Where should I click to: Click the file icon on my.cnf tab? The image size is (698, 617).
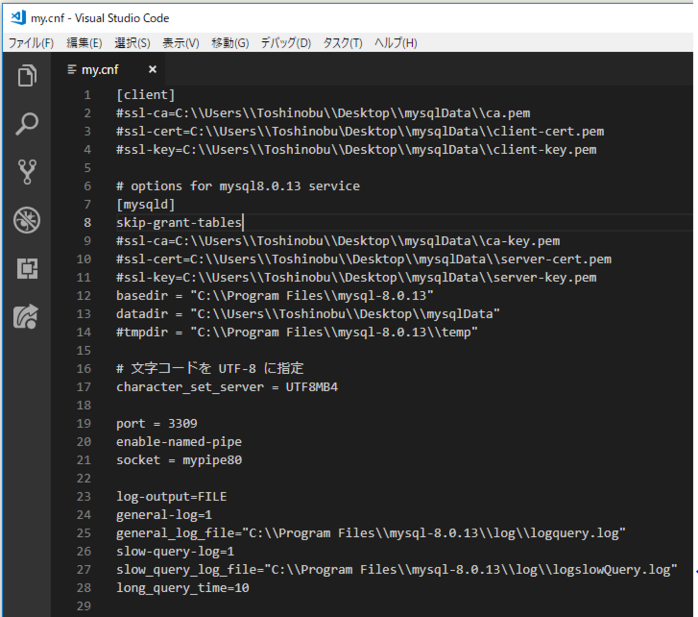coord(71,69)
